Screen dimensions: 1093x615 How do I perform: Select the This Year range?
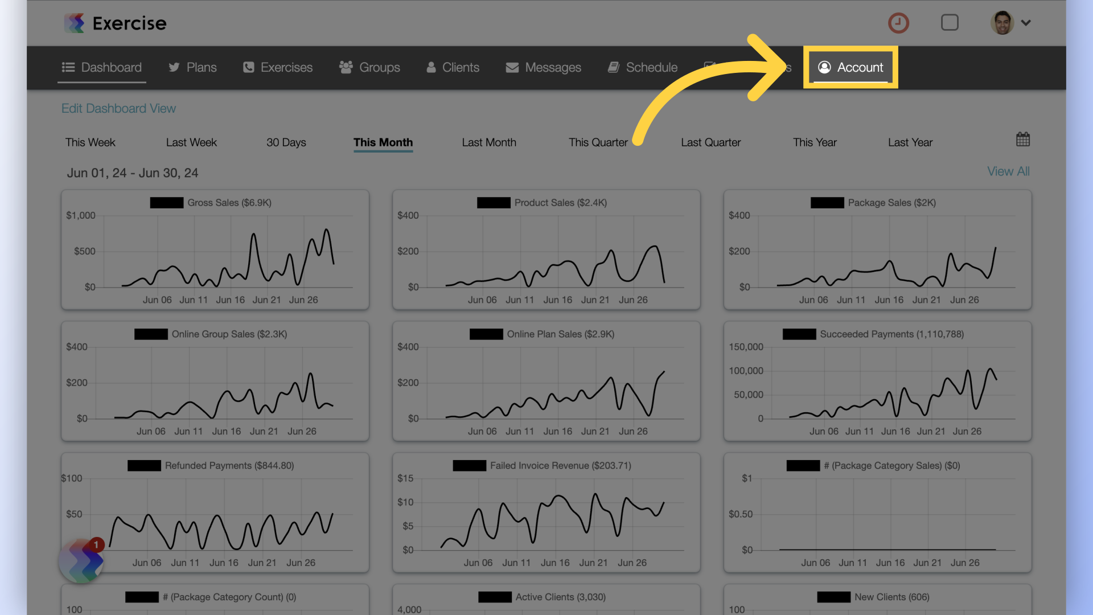coord(815,142)
